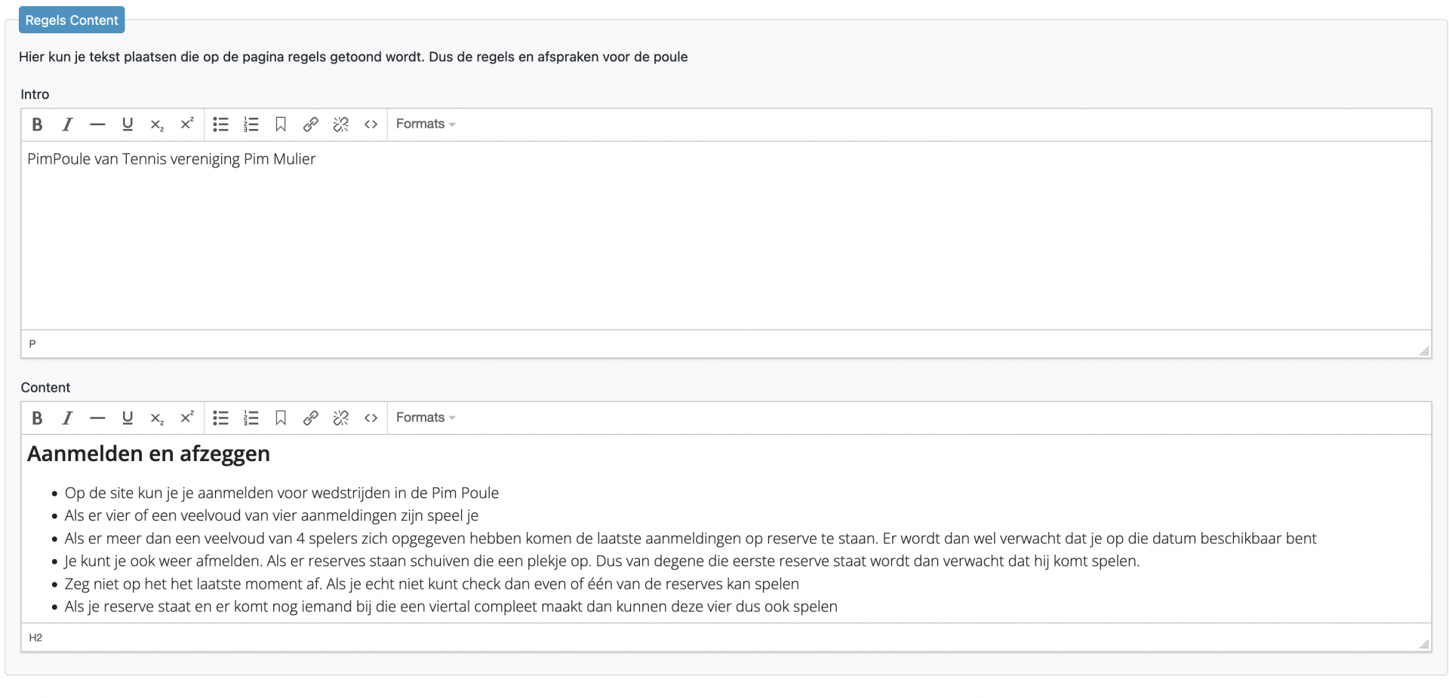
Task: Open Formats dropdown in Intro editor
Action: [426, 124]
